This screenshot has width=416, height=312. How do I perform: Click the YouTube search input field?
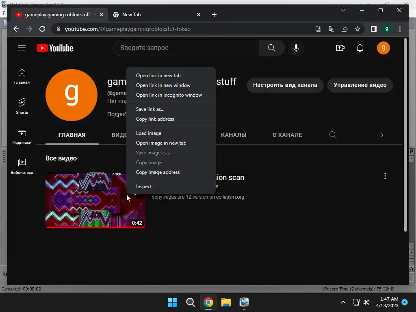186,48
